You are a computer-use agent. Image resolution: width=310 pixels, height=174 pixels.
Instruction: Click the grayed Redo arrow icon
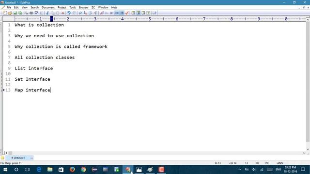click(74, 13)
